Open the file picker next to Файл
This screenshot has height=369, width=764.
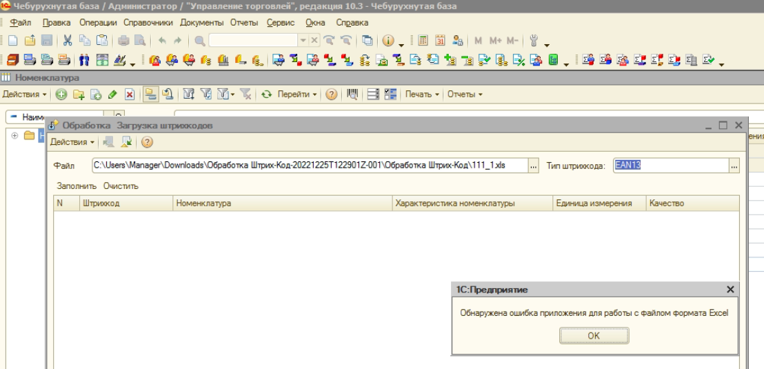pos(533,166)
